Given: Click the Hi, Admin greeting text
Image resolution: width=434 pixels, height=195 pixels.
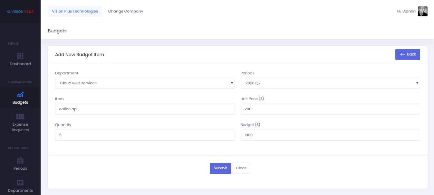Looking at the screenshot, I should [x=406, y=11].
